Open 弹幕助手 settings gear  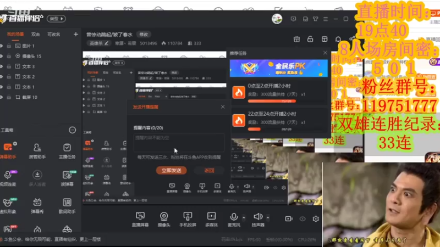[15, 144]
